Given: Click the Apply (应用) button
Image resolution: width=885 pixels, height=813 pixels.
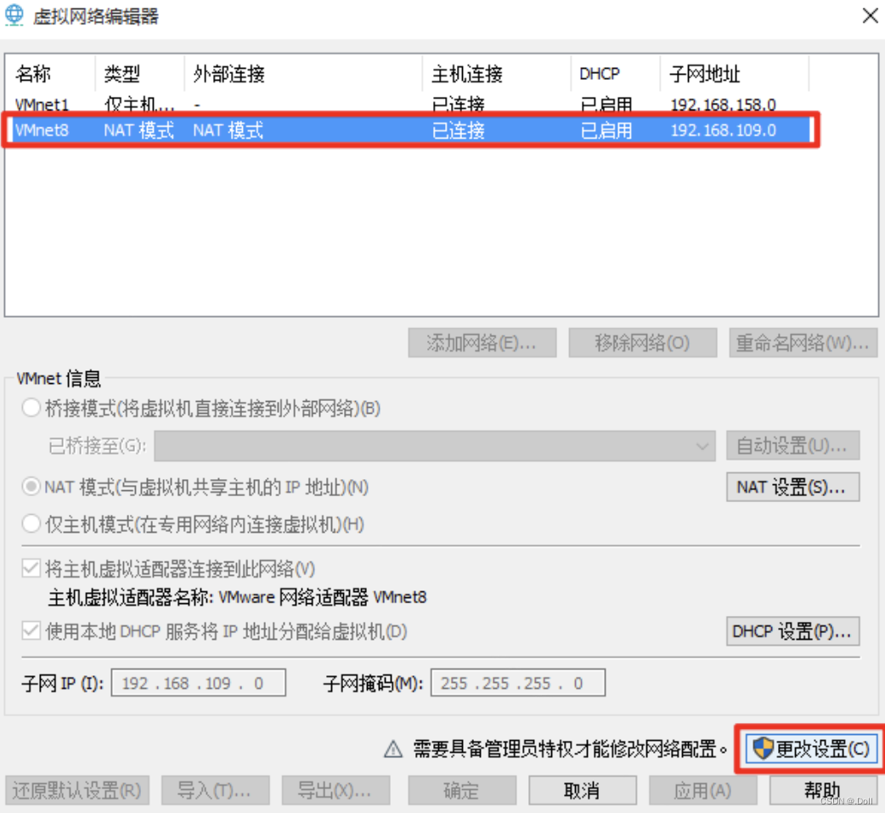Looking at the screenshot, I should pyautogui.click(x=703, y=790).
